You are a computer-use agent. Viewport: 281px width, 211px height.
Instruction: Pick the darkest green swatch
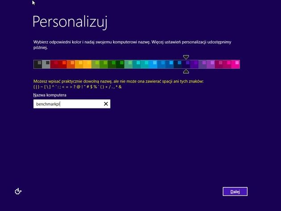pyautogui.click(x=120, y=64)
